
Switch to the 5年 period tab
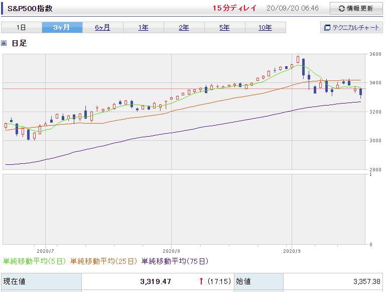tap(225, 27)
